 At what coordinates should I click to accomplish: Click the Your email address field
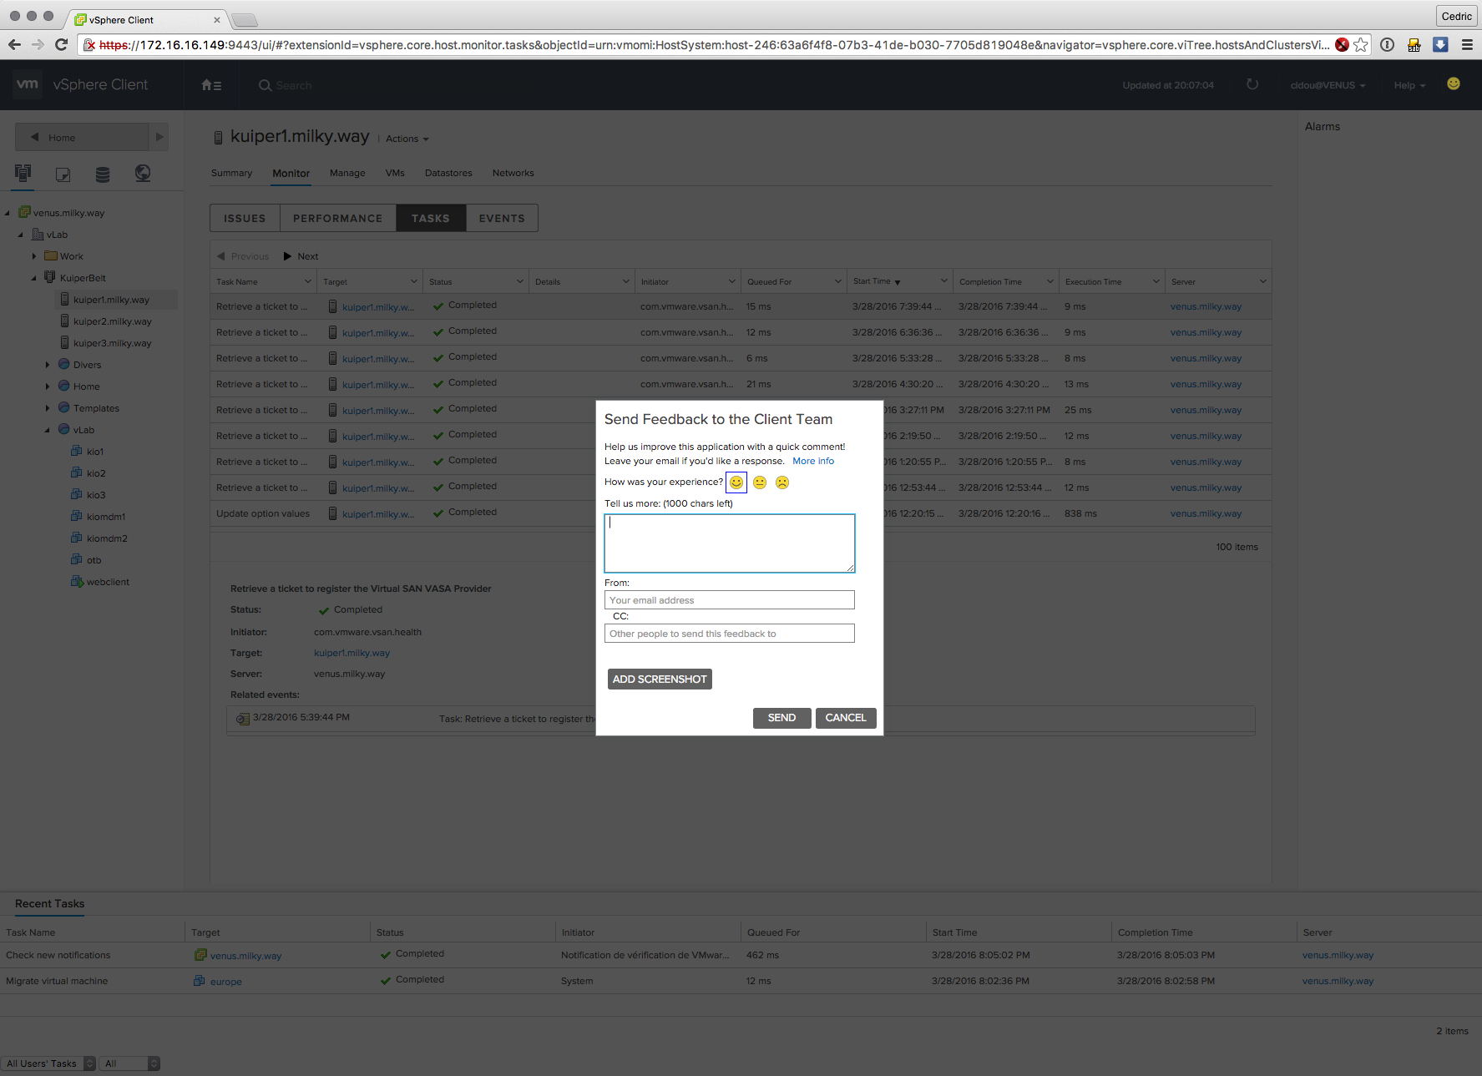pos(729,600)
